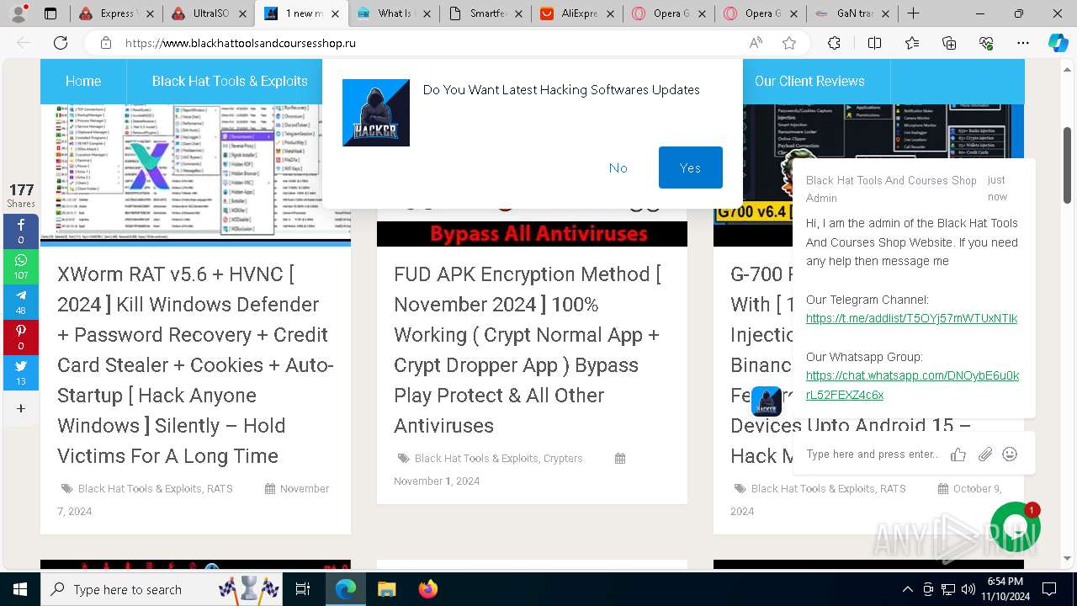This screenshot has width=1077, height=606.
Task: Click RATS category under XWorm post
Action: click(x=220, y=489)
